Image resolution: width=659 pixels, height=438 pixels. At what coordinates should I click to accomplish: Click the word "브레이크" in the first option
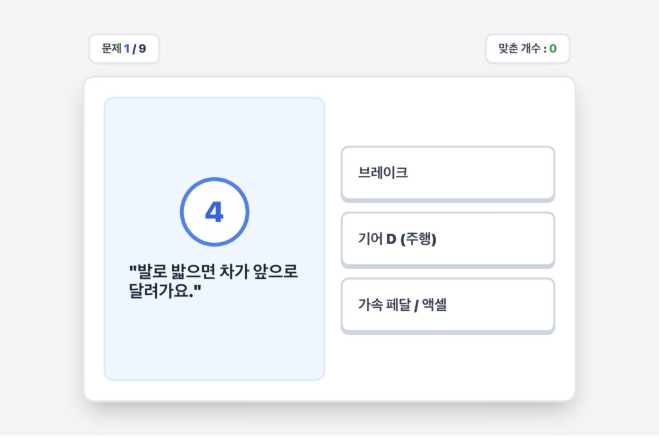pos(383,173)
